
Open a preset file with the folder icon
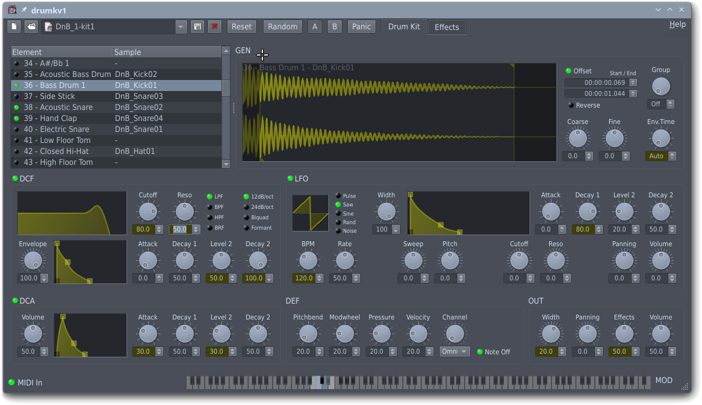pyautogui.click(x=31, y=26)
